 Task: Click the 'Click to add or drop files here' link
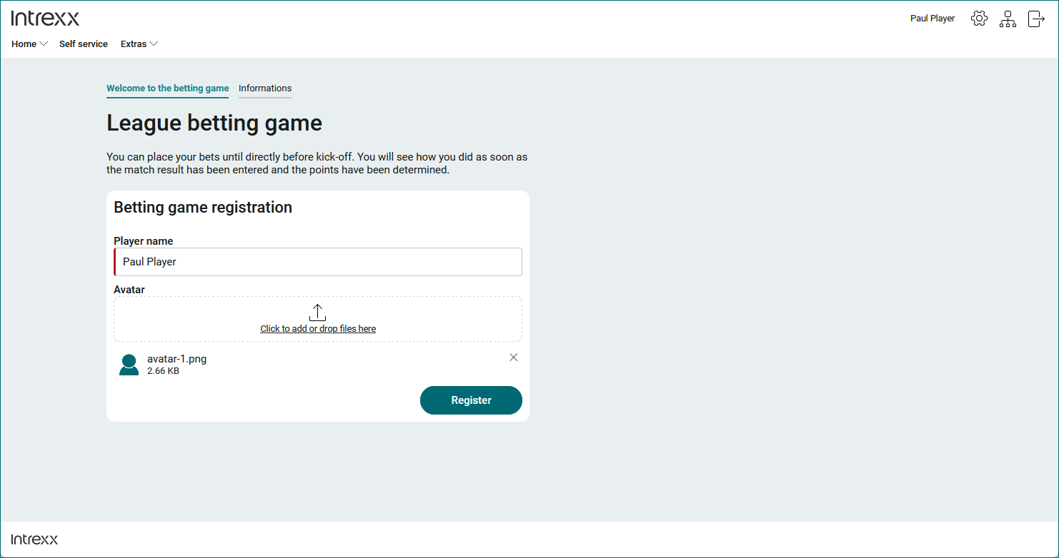coord(318,329)
